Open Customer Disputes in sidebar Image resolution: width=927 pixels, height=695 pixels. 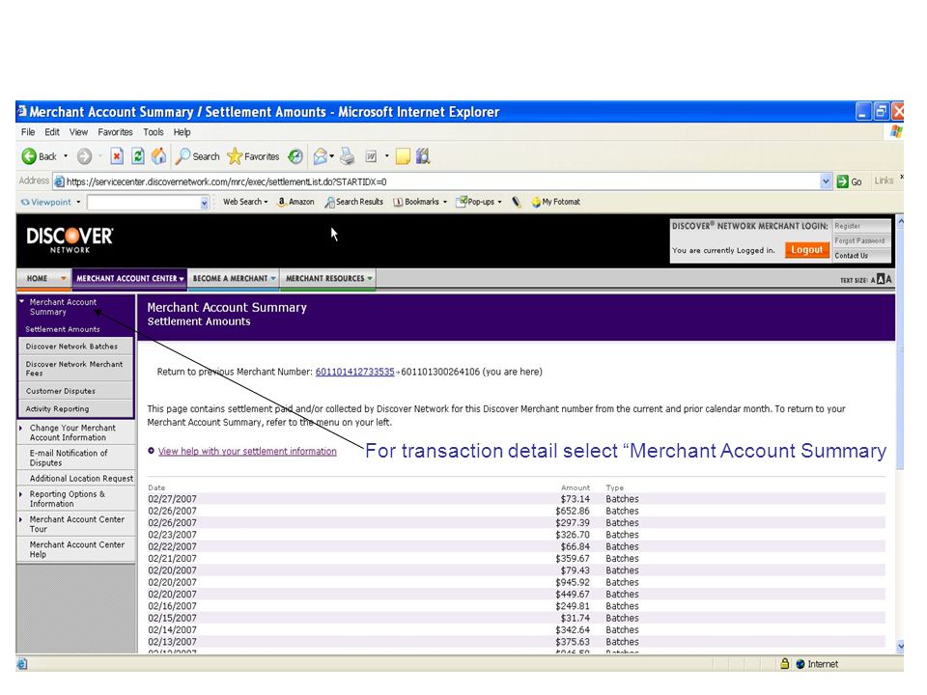[75, 391]
